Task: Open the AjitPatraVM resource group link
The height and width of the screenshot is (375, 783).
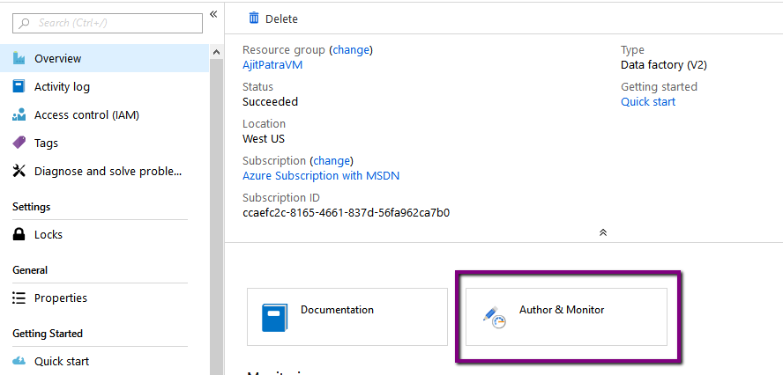Action: (272, 65)
